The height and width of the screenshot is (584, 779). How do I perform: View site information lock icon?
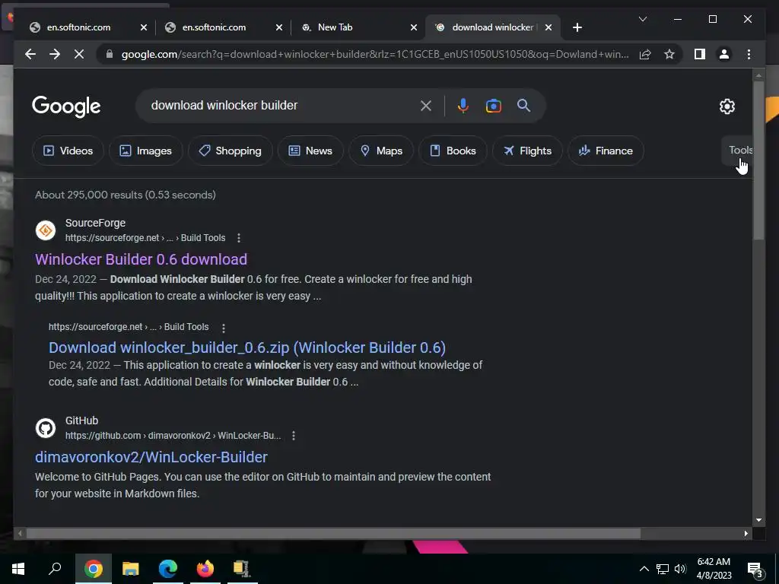[110, 54]
